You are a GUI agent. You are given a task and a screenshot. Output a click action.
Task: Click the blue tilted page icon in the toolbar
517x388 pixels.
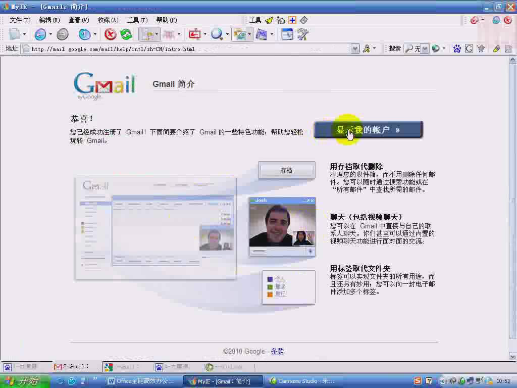(x=261, y=34)
